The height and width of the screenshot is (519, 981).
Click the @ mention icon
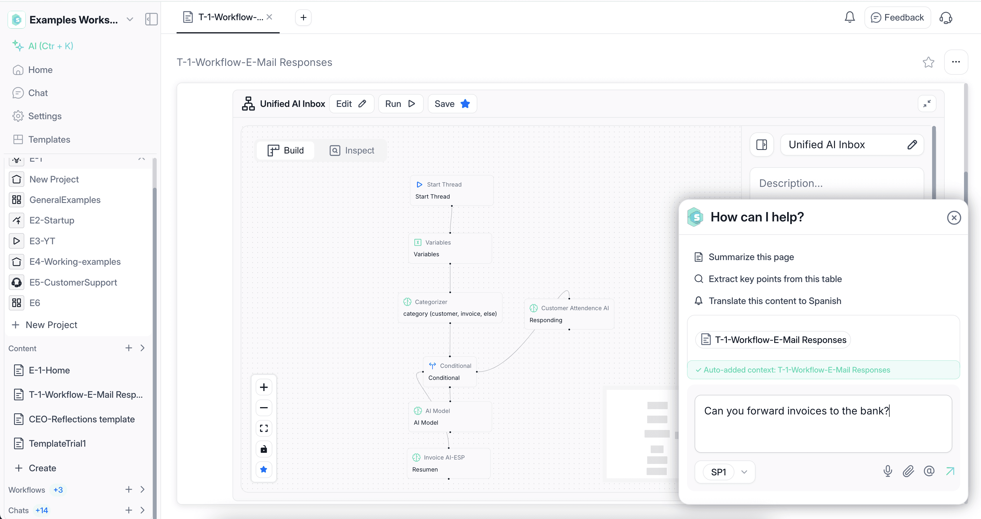click(929, 471)
